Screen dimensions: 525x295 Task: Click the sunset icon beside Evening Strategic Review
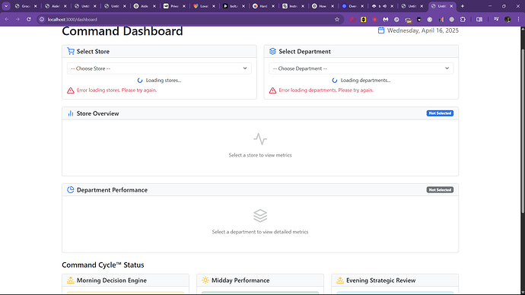click(340, 281)
